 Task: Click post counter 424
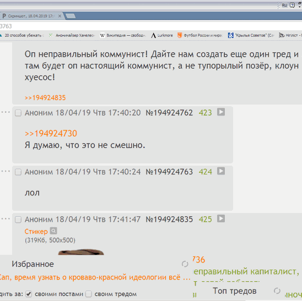[206, 172]
